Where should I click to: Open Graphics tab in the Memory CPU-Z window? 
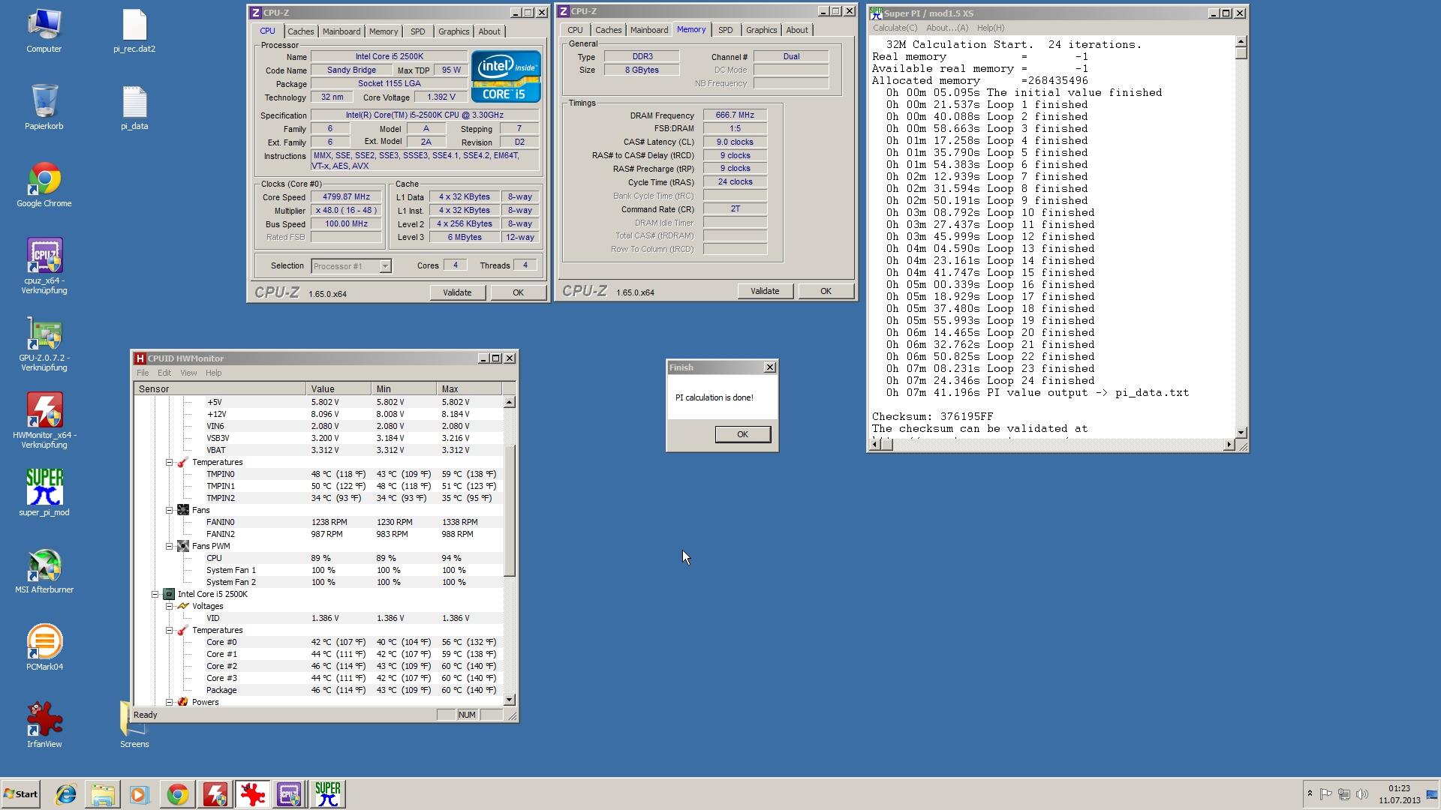pos(761,30)
